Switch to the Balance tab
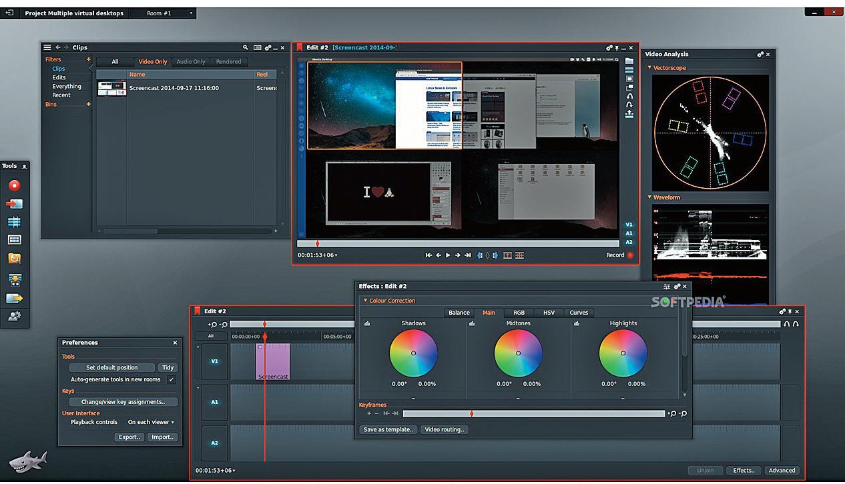Screen dimensions: 845x484 tap(459, 313)
